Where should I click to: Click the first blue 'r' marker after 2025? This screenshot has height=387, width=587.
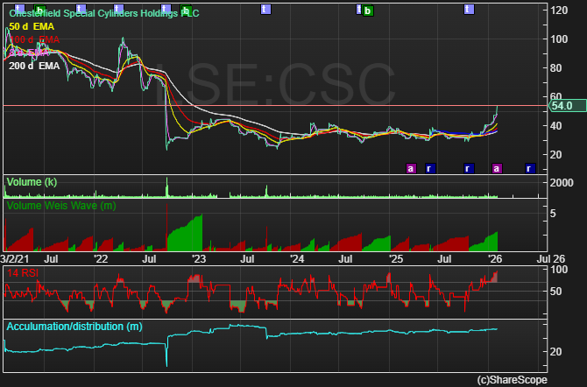pyautogui.click(x=429, y=168)
